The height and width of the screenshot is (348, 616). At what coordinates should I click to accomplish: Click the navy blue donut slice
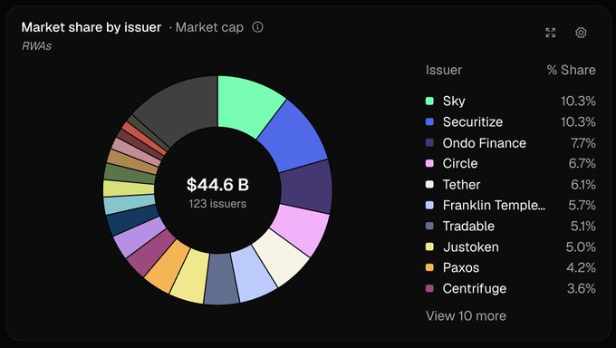click(x=131, y=219)
